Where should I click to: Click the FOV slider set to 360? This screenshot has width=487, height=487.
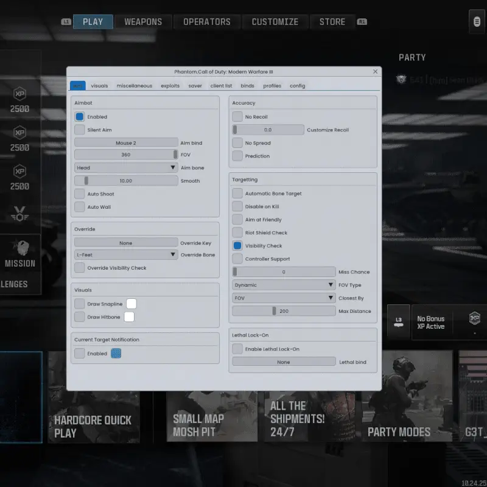pos(126,155)
